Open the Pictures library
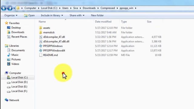 [x=16, y=59]
